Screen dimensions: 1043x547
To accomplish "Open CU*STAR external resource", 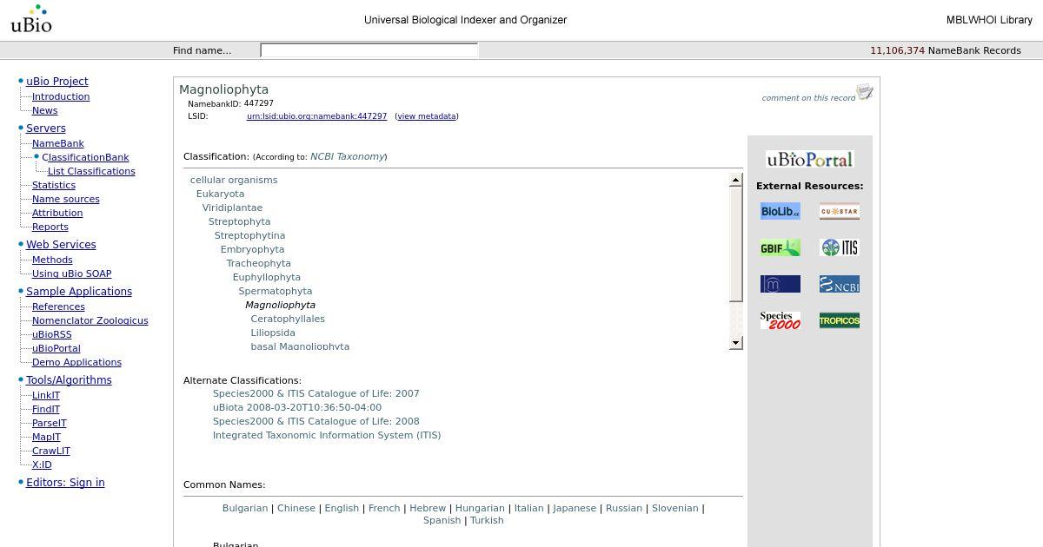I will click(x=840, y=211).
